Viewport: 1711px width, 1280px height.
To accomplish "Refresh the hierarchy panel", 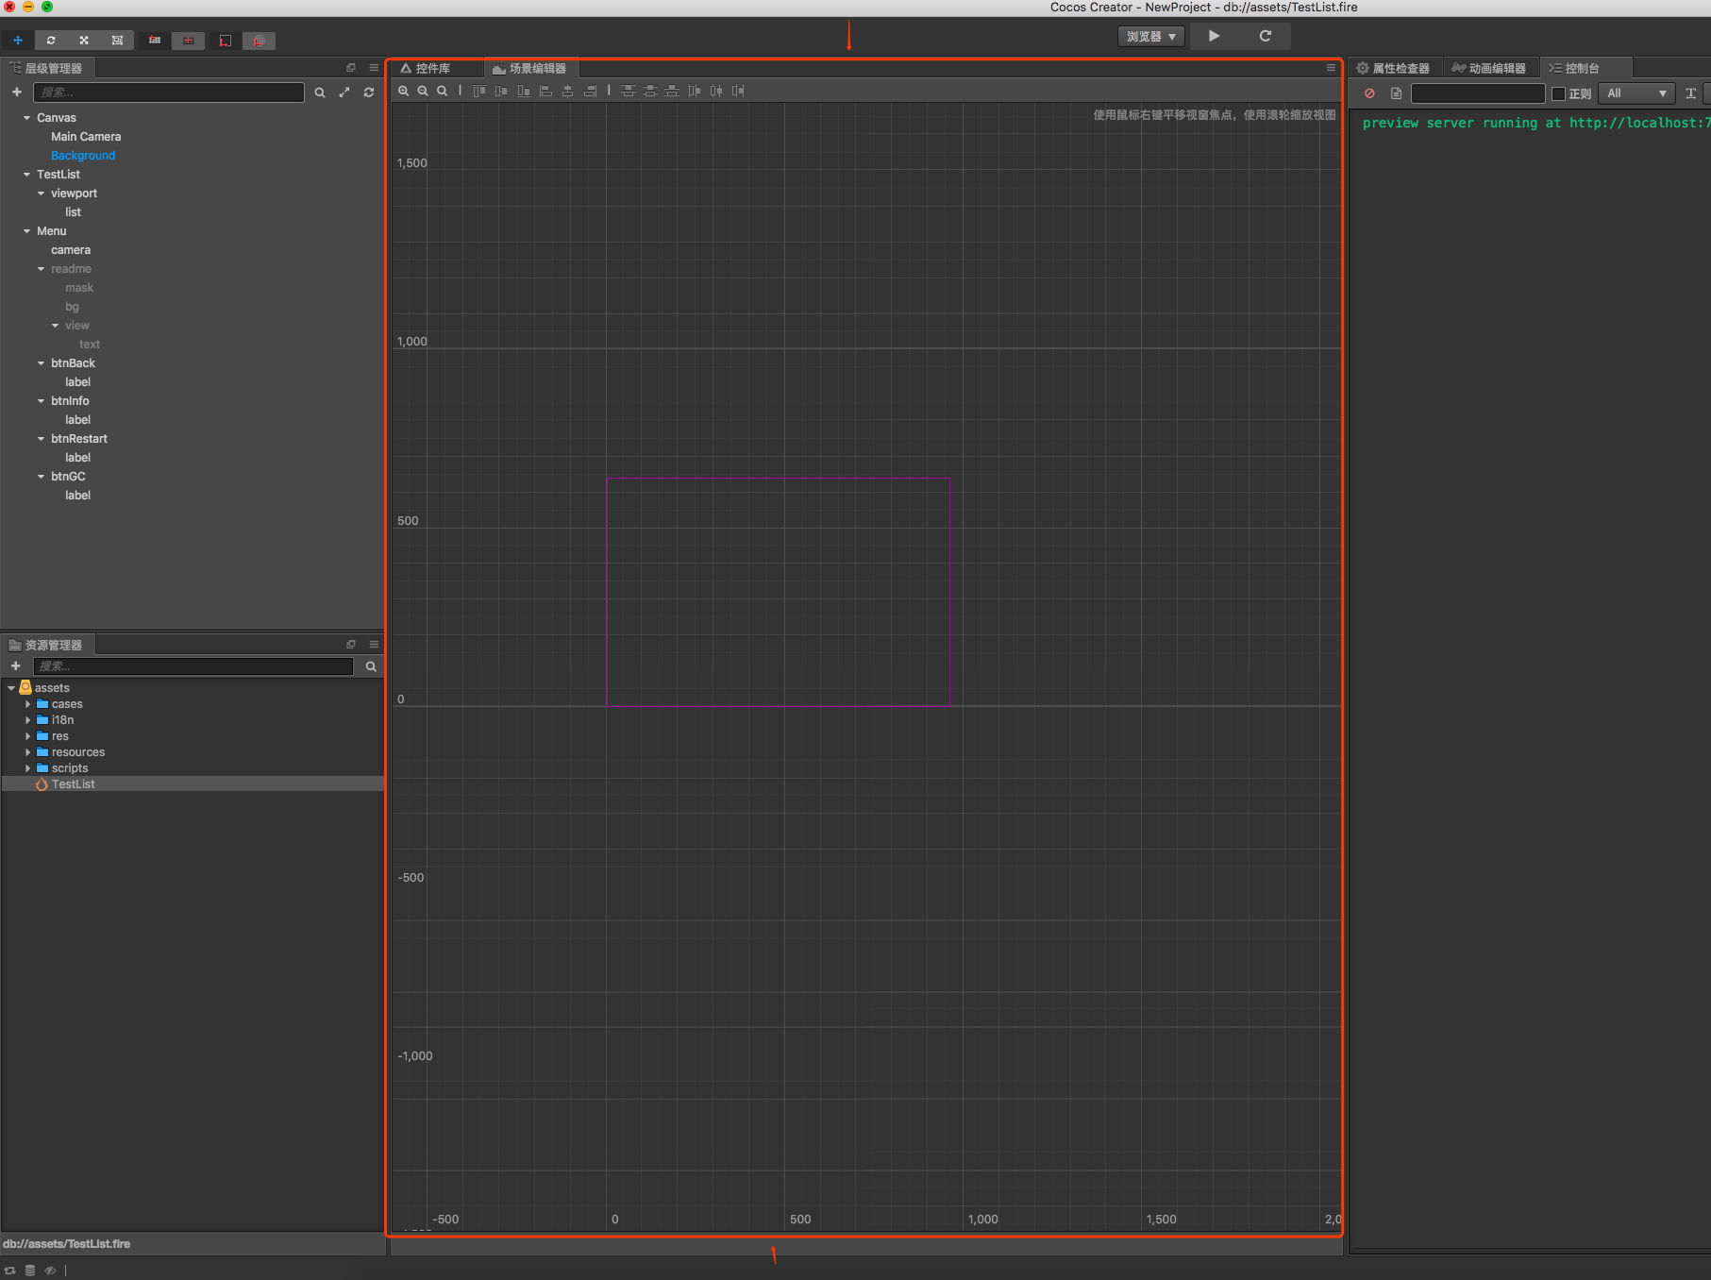I will click(x=369, y=93).
